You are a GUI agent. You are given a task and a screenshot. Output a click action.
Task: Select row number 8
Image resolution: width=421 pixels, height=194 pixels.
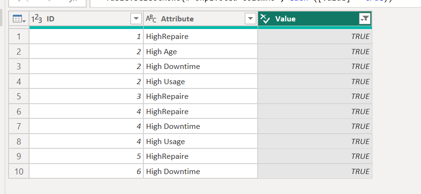click(x=19, y=142)
